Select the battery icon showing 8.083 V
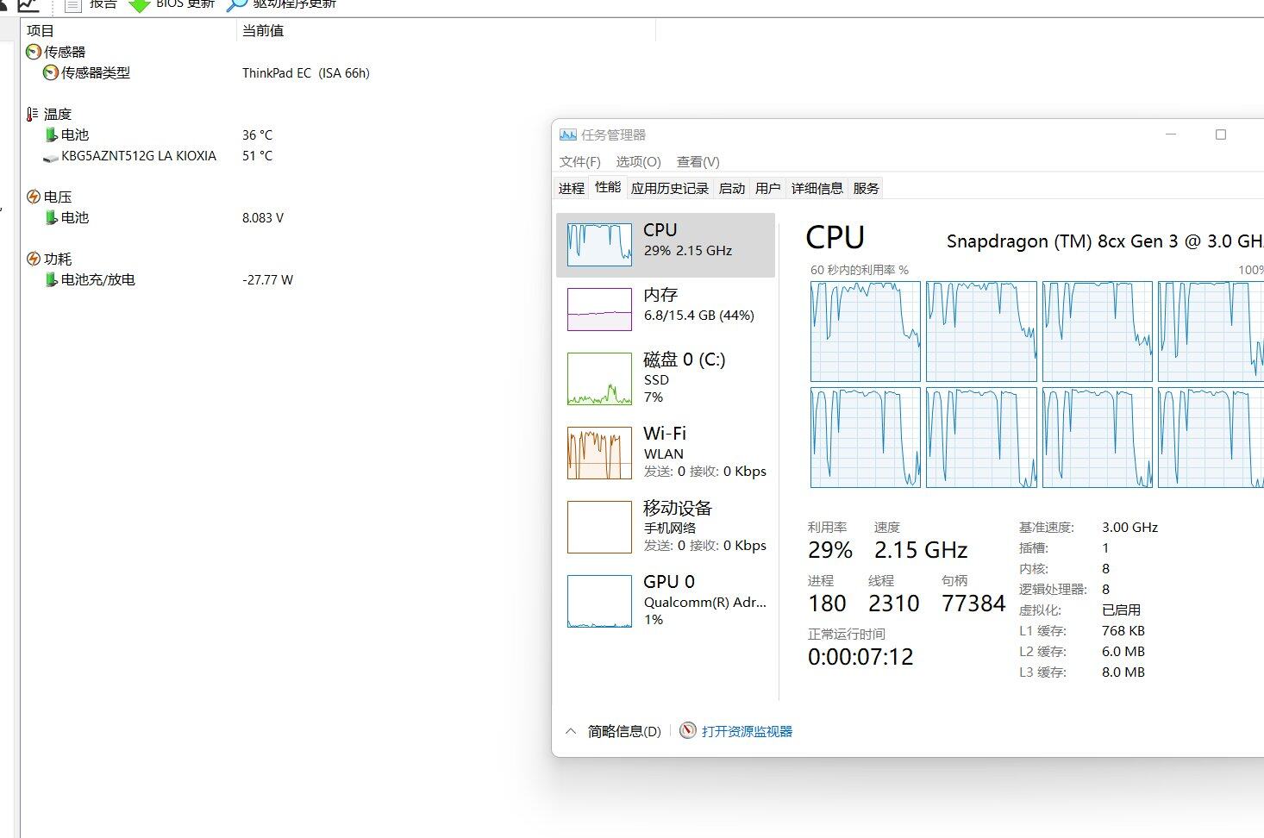 pyautogui.click(x=51, y=218)
